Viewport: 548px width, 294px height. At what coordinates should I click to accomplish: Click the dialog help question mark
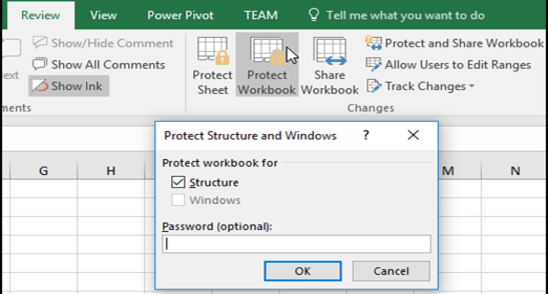pyautogui.click(x=366, y=135)
